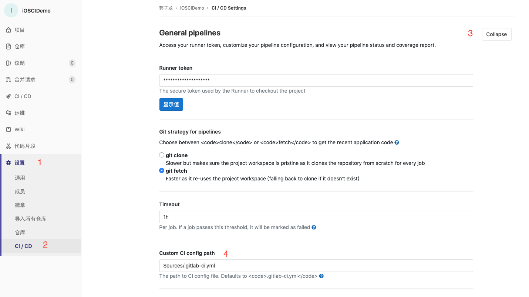Select the git fetch radio button
This screenshot has width=529, height=297.
pyautogui.click(x=162, y=171)
